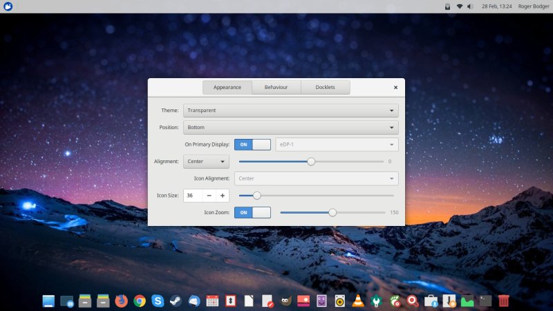Click the volume icon in top panel
Image resolution: width=553 pixels, height=311 pixels.
click(x=470, y=6)
